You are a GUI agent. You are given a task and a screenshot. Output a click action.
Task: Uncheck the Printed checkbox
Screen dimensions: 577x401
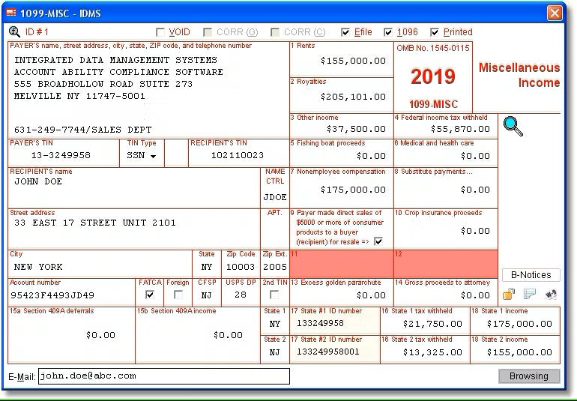435,32
